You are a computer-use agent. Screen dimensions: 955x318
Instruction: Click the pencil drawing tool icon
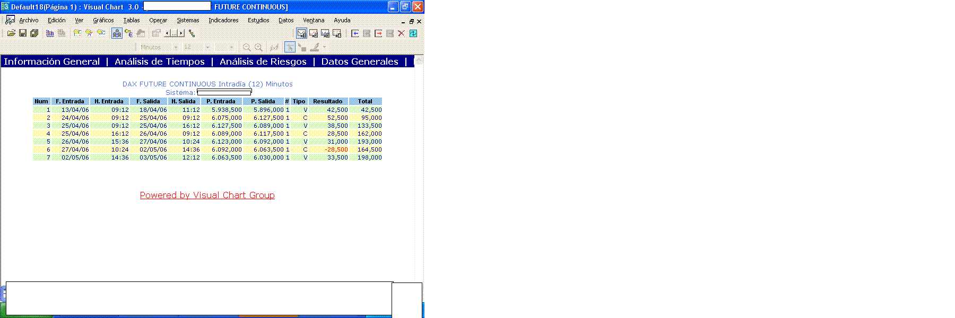tap(315, 47)
